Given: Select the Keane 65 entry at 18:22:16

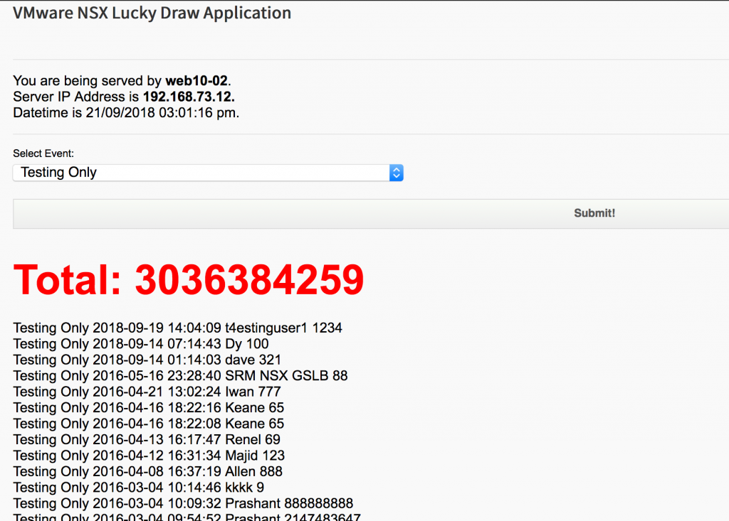Looking at the screenshot, I should [x=148, y=408].
